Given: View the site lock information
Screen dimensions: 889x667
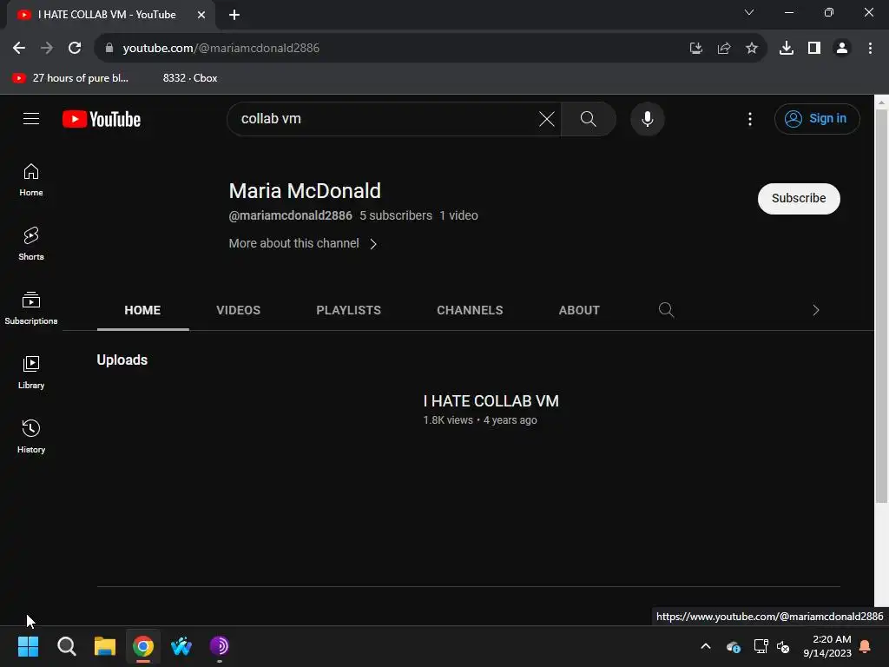Looking at the screenshot, I should click(109, 49).
